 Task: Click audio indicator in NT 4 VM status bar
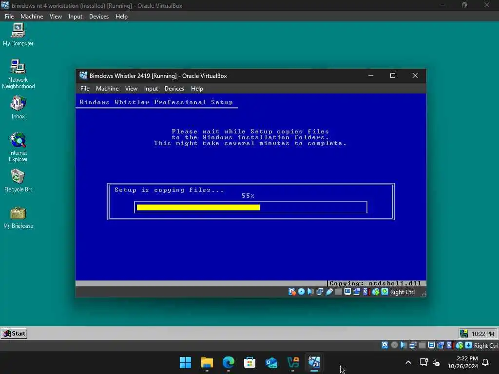(x=403, y=345)
